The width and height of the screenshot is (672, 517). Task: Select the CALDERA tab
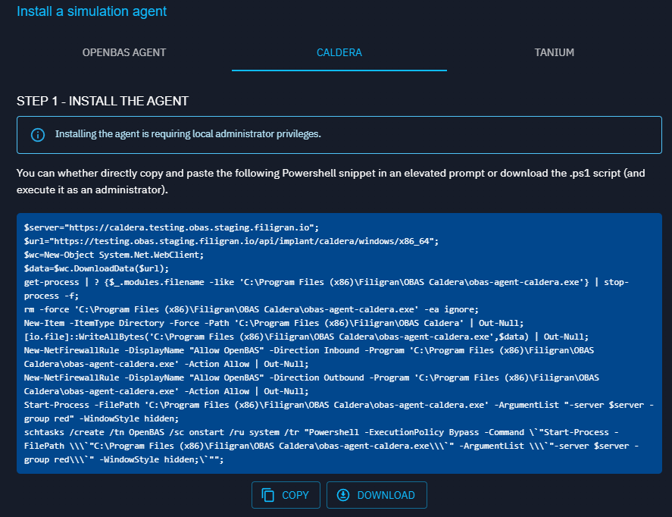339,53
